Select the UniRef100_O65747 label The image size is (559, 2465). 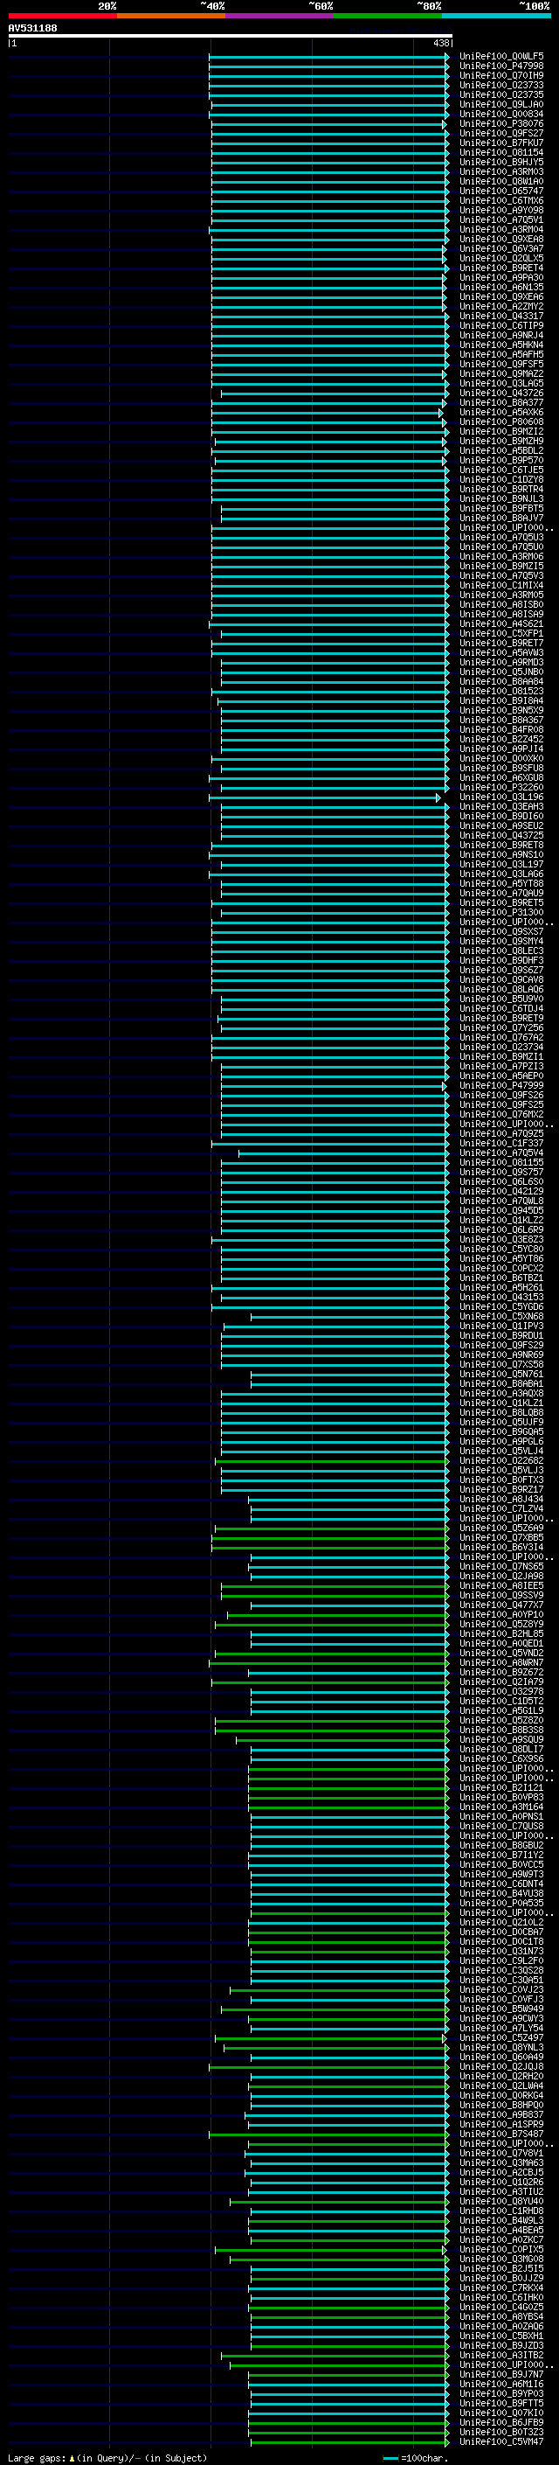[x=501, y=191]
